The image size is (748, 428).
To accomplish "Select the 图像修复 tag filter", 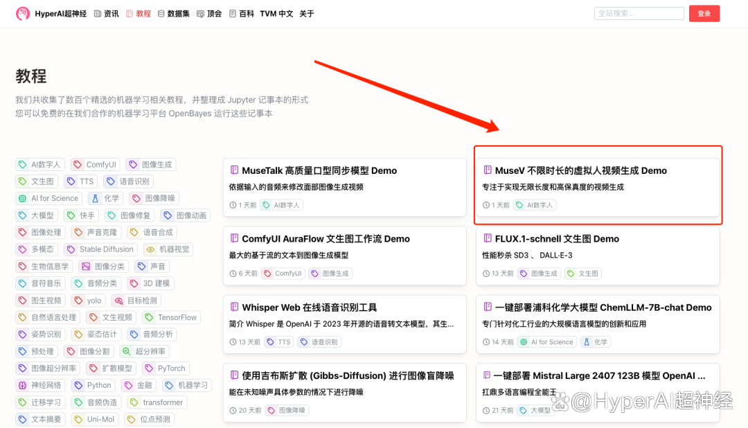I will pos(130,215).
